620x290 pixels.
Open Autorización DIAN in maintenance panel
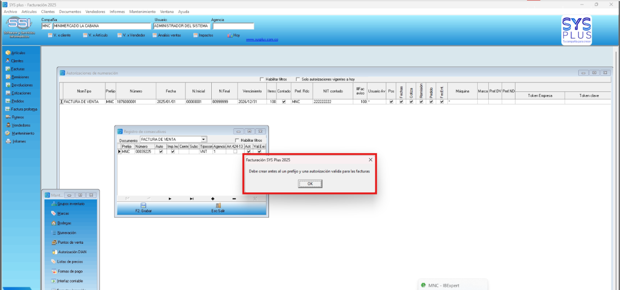[x=69, y=252]
